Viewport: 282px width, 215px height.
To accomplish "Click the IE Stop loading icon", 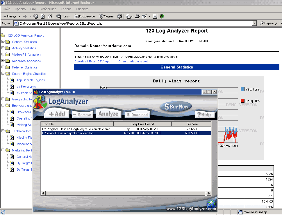I will coord(36,17).
